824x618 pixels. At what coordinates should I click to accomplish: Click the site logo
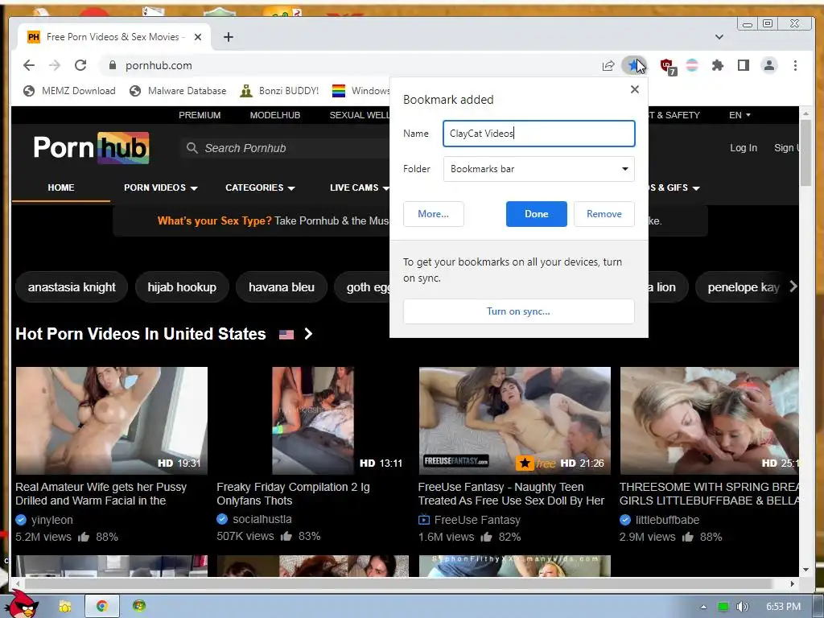[x=92, y=148]
